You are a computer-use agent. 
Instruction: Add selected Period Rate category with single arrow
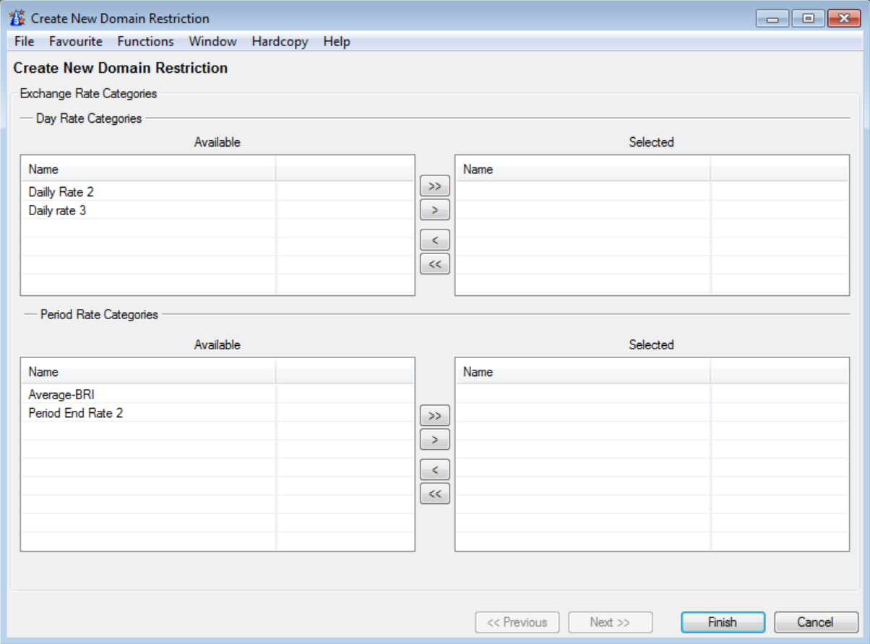pyautogui.click(x=434, y=440)
